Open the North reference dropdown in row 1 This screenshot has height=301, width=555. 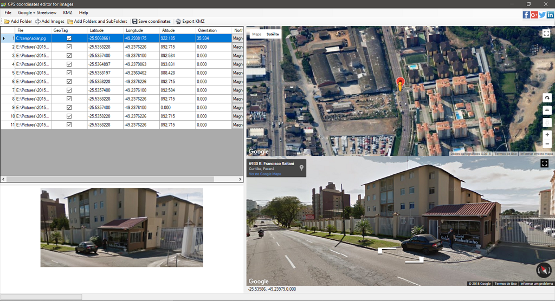point(237,38)
